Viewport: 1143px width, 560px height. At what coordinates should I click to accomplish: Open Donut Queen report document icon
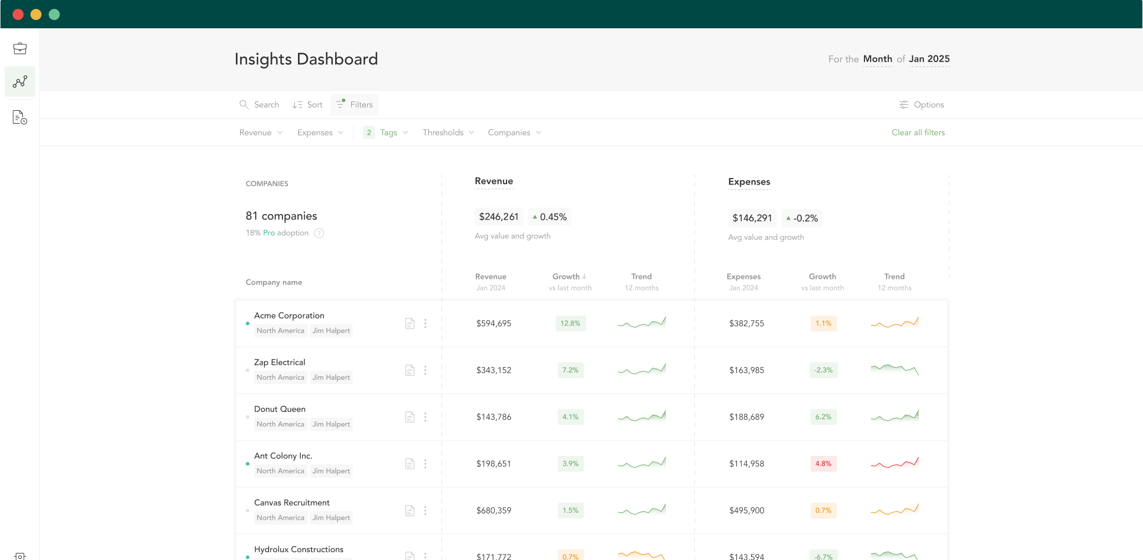[410, 417]
